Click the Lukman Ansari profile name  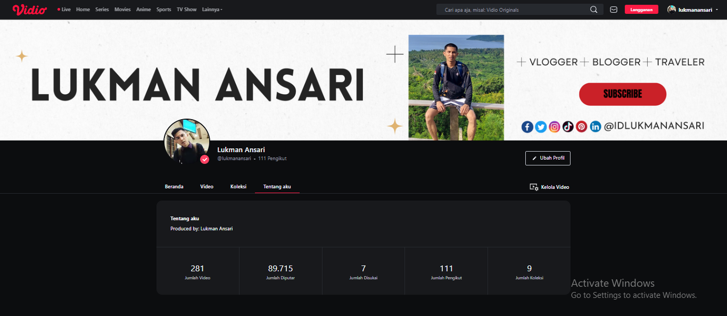pyautogui.click(x=241, y=149)
